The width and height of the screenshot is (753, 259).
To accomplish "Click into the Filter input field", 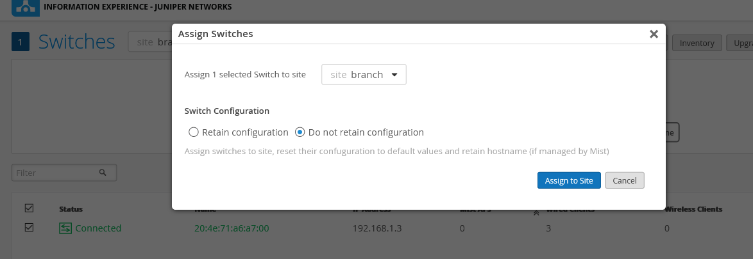I will tap(55, 173).
